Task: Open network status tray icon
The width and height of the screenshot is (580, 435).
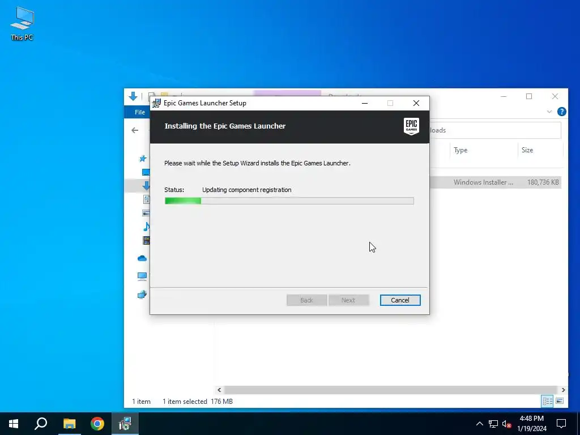Action: [x=493, y=424]
